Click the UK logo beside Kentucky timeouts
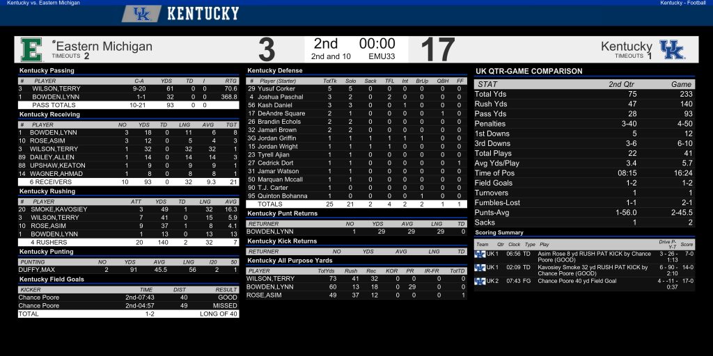Image resolution: width=713 pixels, height=356 pixels. pyautogui.click(x=672, y=49)
